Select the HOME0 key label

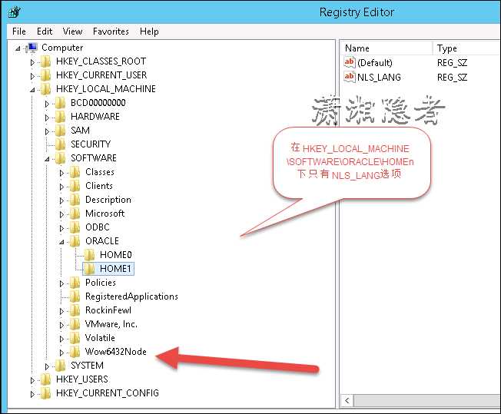[x=116, y=255]
